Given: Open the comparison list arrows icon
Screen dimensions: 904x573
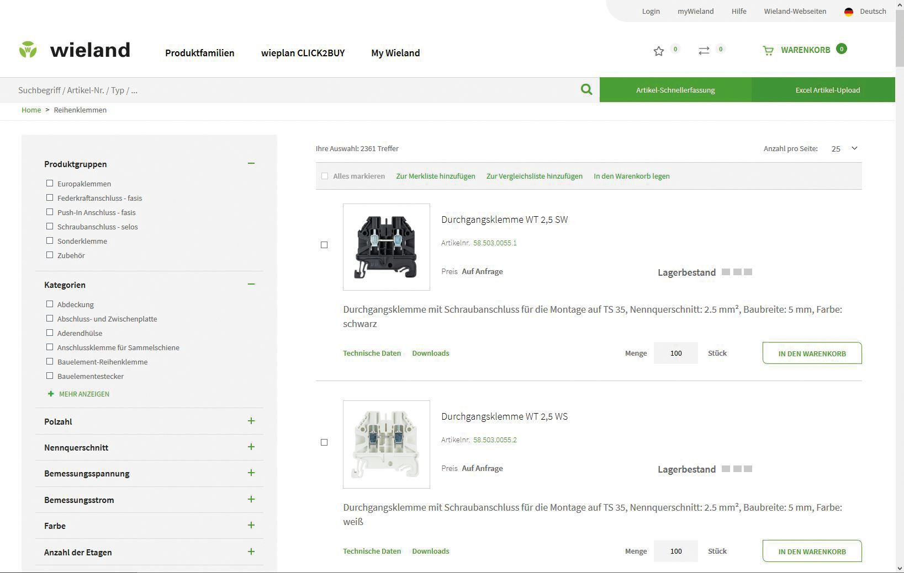Looking at the screenshot, I should tap(703, 50).
